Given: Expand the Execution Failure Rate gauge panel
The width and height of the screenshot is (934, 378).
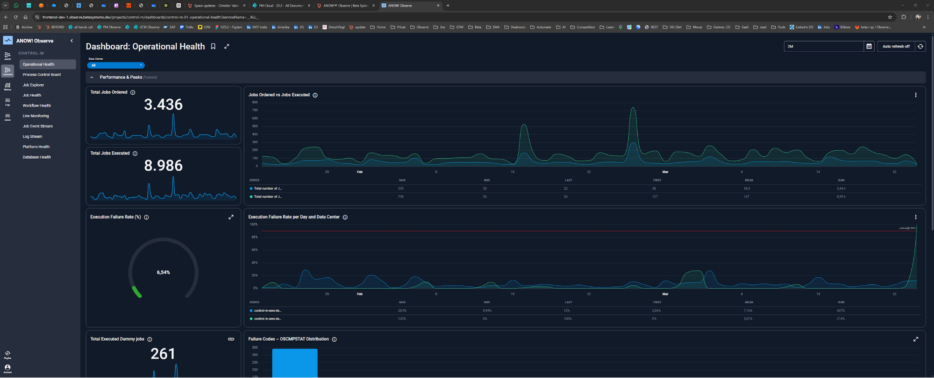Looking at the screenshot, I should (x=231, y=217).
